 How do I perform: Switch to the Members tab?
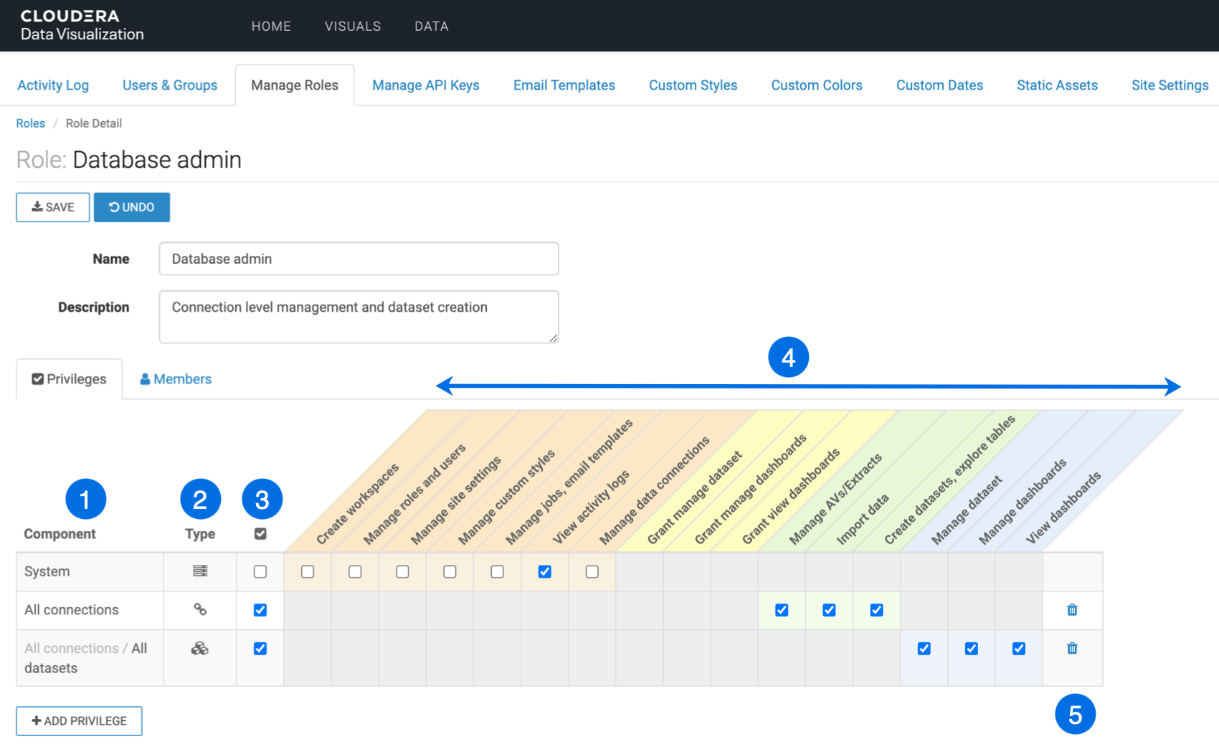click(x=176, y=379)
